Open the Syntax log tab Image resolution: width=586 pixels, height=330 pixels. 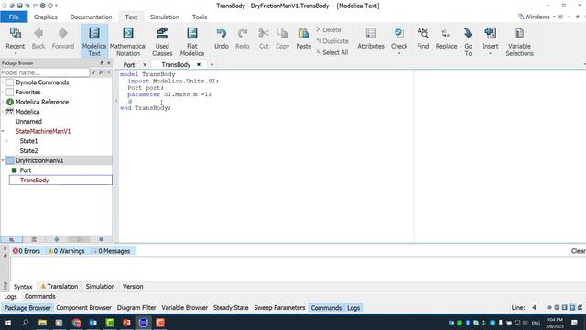coord(23,287)
